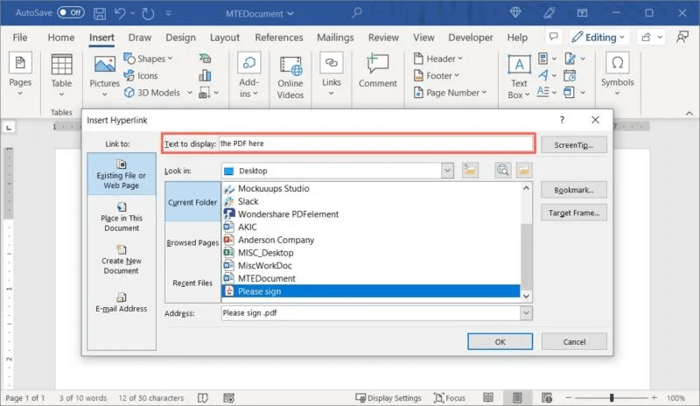
Task: Choose the Browsed Pages view
Action: point(192,242)
